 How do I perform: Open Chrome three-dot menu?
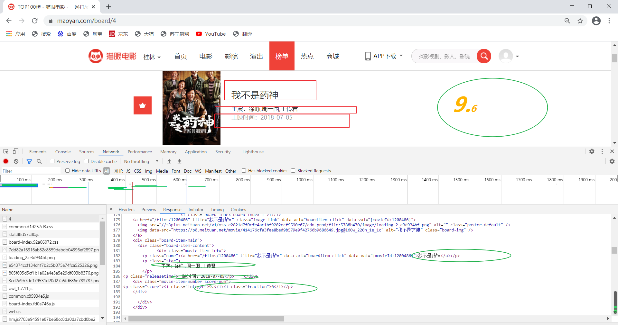tap(609, 21)
